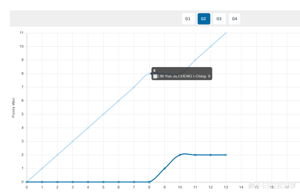Image resolution: width=300 pixels, height=193 pixels.
Task: Click the highlighted light blue point at rally 8
Action: (x=149, y=73)
